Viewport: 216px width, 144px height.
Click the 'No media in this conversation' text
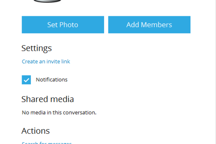click(59, 112)
